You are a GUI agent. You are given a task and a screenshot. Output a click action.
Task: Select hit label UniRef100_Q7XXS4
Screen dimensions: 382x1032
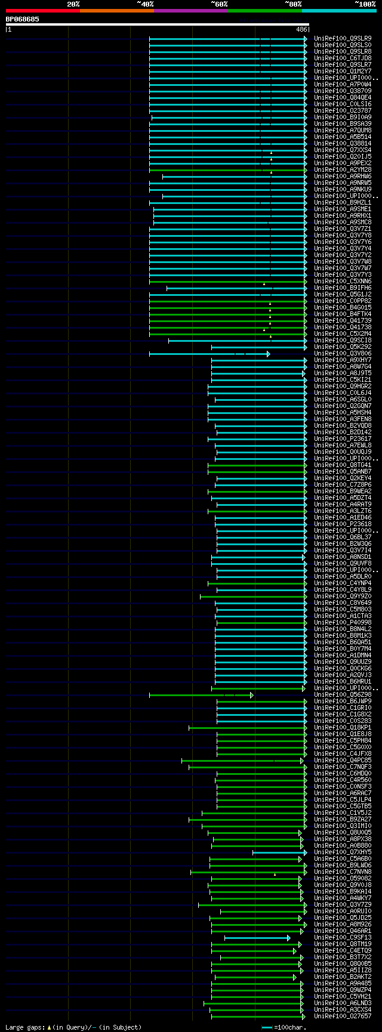click(x=343, y=150)
